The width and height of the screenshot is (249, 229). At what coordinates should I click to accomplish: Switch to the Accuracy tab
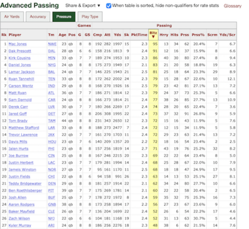click(x=38, y=17)
